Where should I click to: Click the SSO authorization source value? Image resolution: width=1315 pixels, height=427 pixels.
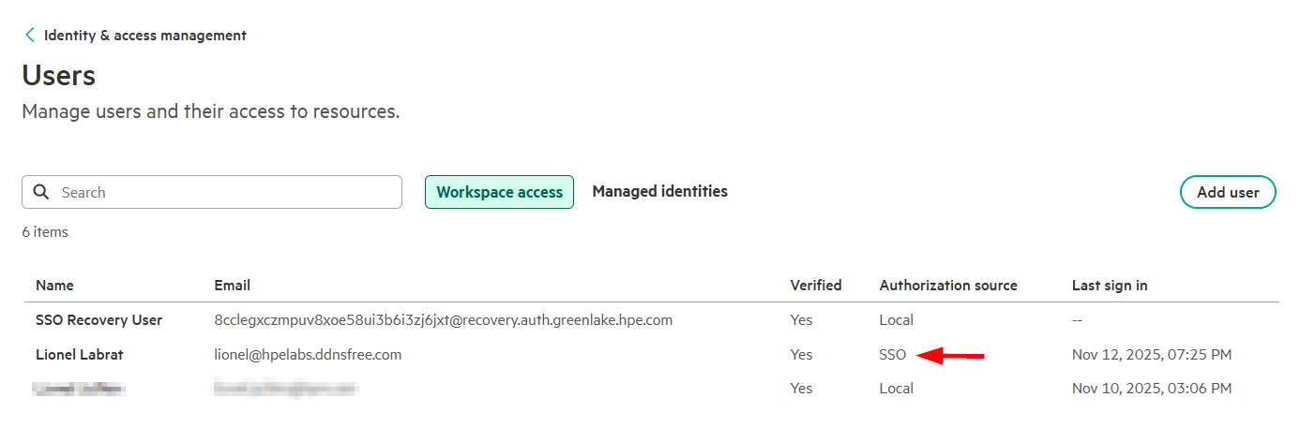[893, 355]
